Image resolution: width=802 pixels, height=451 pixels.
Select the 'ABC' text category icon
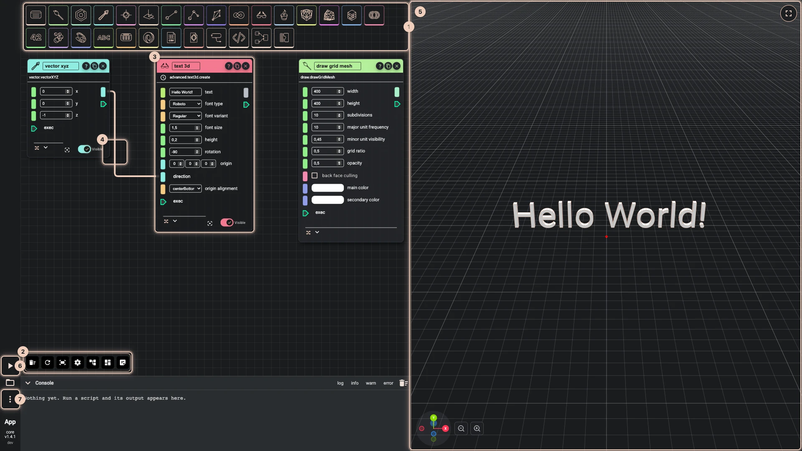[104, 38]
